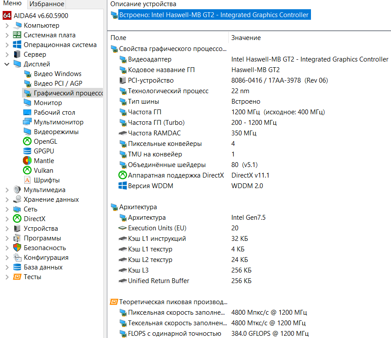Image resolution: width=391 pixels, height=338 pixels.
Task: Click the Версия WDDM Windows icon
Action: coord(122,185)
